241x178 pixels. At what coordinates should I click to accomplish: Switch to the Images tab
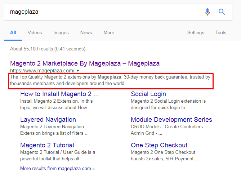coord(61,32)
